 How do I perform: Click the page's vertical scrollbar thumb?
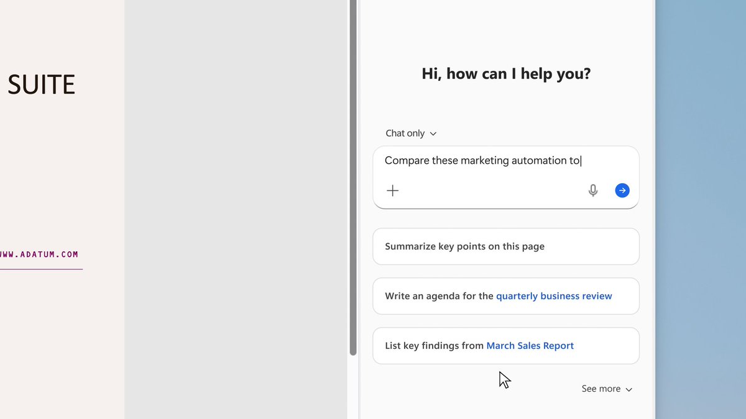point(353,178)
